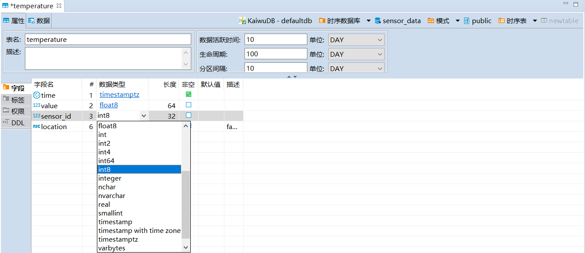
Task: Toggle not-null checkbox for sensor_id row
Action: pyautogui.click(x=189, y=116)
